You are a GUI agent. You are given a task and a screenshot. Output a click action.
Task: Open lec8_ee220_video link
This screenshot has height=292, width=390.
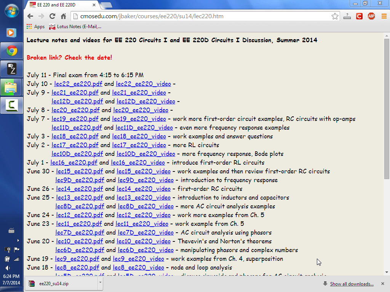[x=139, y=267]
